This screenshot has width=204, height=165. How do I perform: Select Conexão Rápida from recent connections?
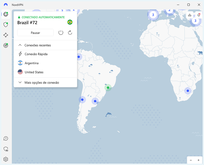coord(45,54)
